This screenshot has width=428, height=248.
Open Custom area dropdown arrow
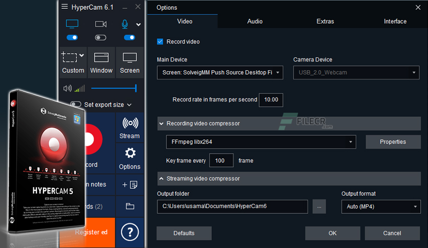pyautogui.click(x=81, y=55)
